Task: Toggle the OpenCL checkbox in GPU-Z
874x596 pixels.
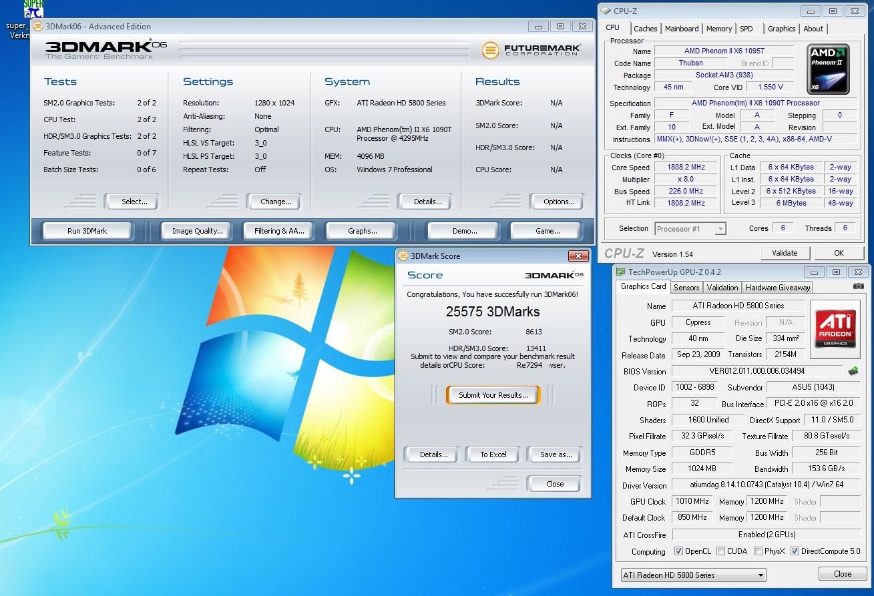Action: pos(678,551)
